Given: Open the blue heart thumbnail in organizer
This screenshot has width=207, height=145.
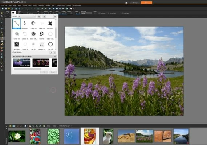Looking at the screenshot, I should pos(72,136).
